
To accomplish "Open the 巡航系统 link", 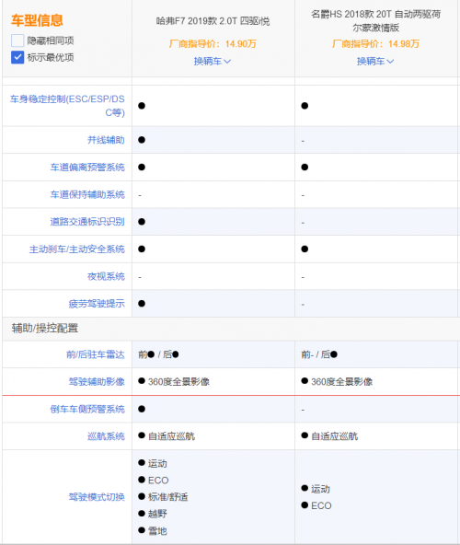I will [106, 436].
